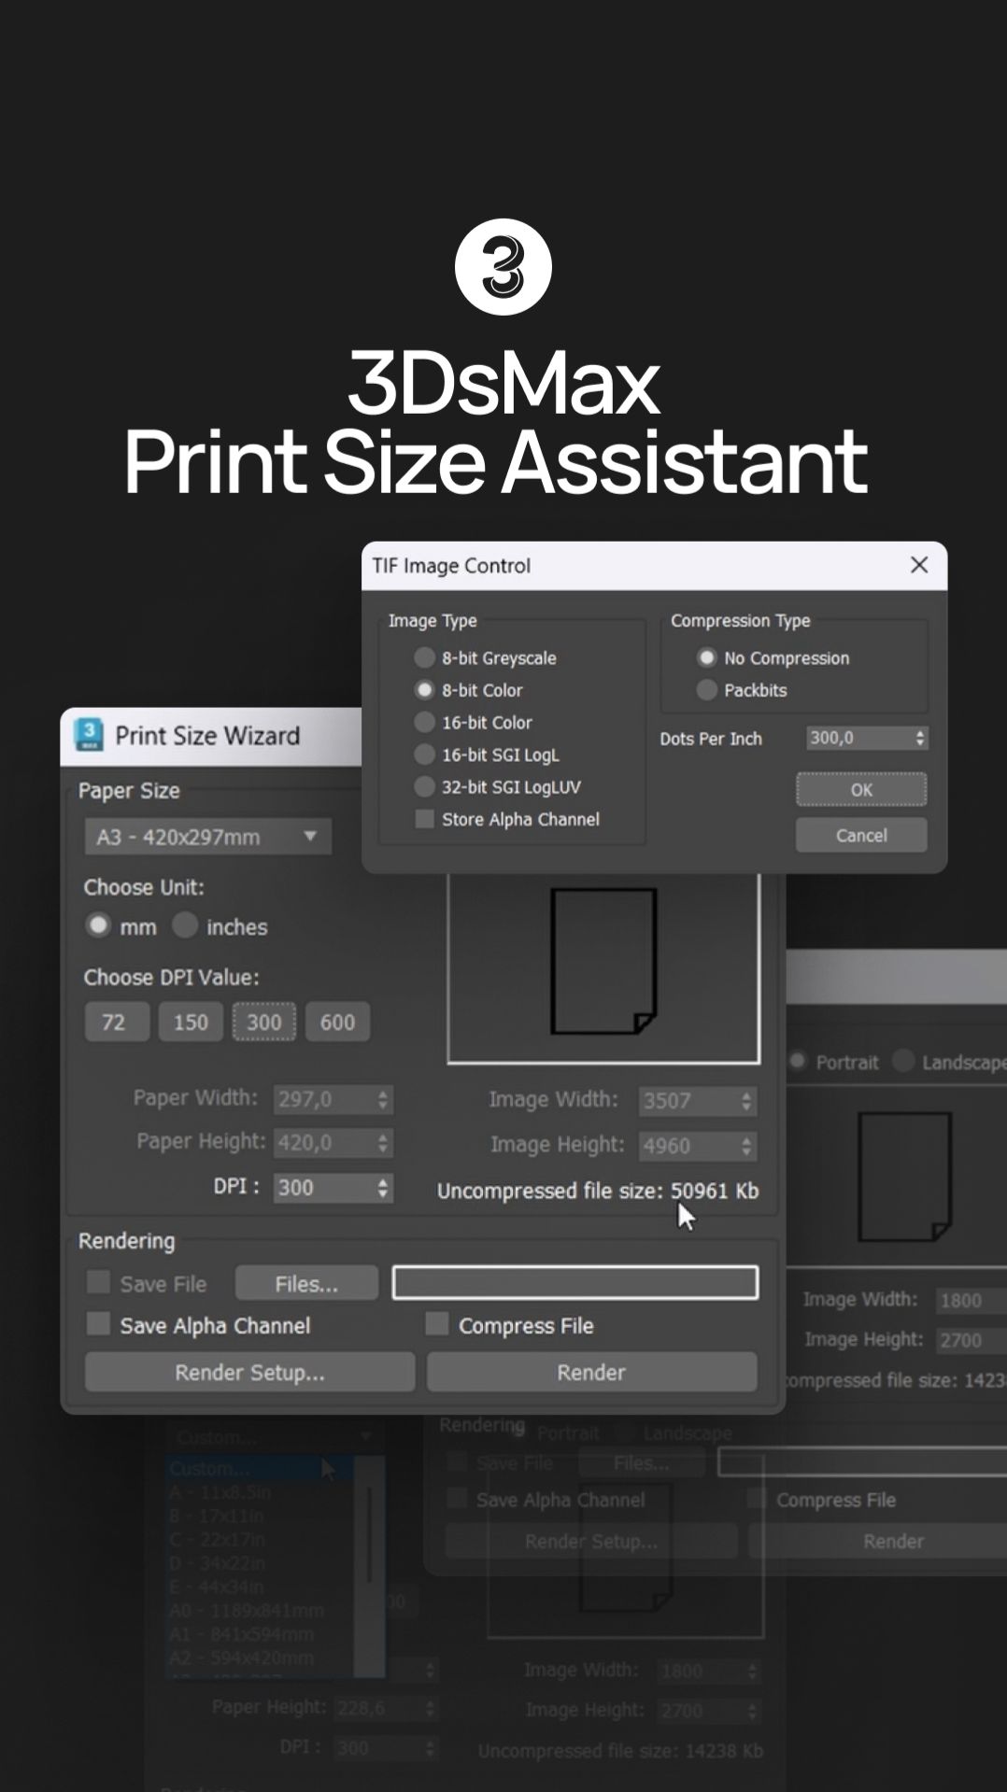Enable the Save File checkbox
Screen dimensions: 1007x1792
click(x=98, y=1282)
